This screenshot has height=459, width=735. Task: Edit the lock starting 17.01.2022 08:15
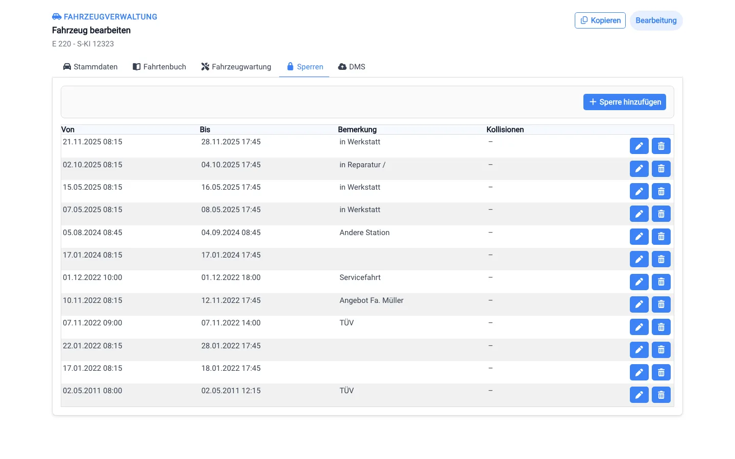639,372
